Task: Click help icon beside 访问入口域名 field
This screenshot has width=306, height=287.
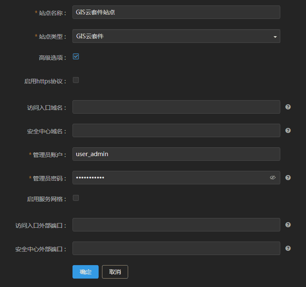Action: (x=288, y=107)
